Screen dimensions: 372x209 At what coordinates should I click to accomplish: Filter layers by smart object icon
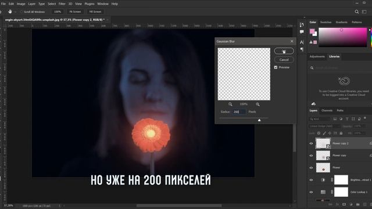pyautogui.click(x=359, y=119)
